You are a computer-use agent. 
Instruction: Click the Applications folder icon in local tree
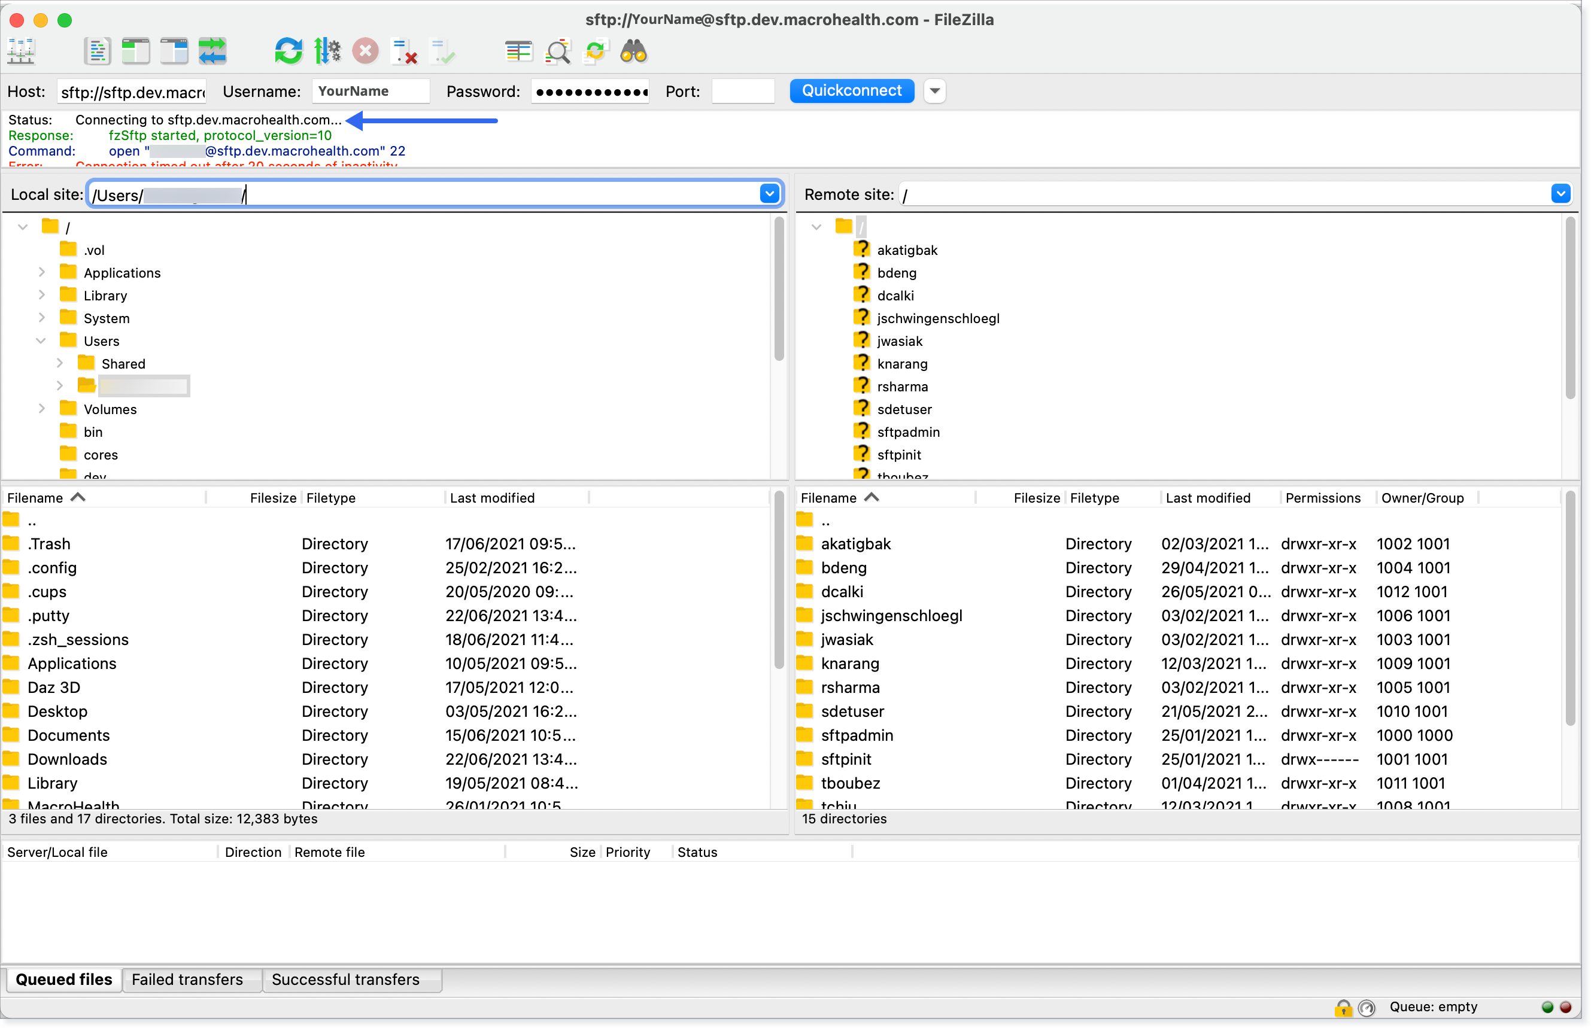(x=68, y=272)
